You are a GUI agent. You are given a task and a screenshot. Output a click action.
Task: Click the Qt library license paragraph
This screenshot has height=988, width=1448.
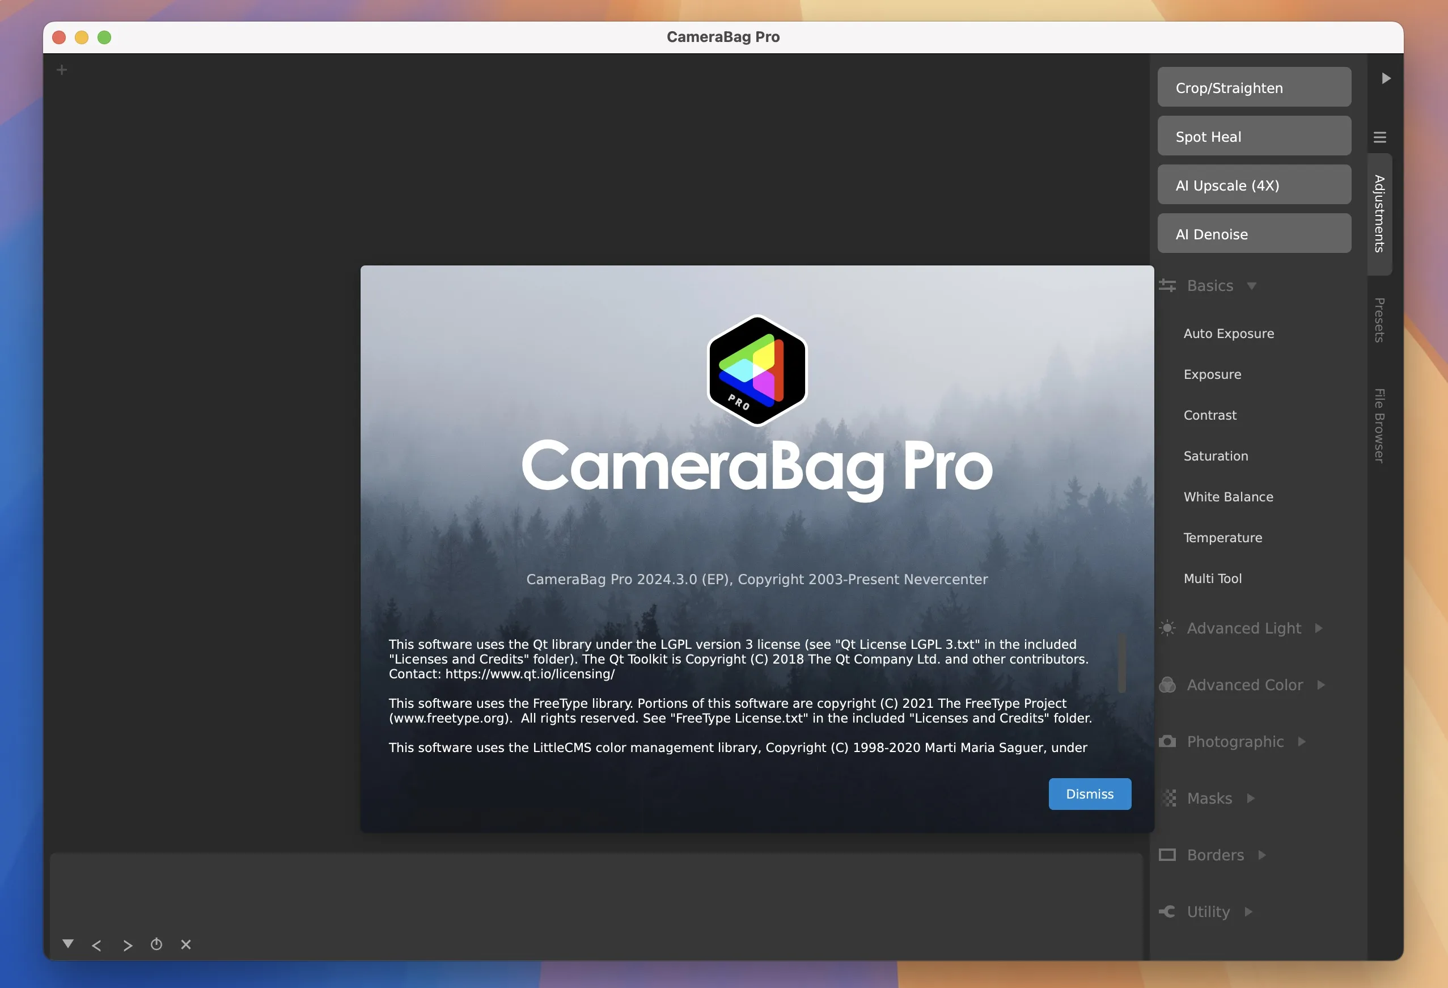(738, 659)
